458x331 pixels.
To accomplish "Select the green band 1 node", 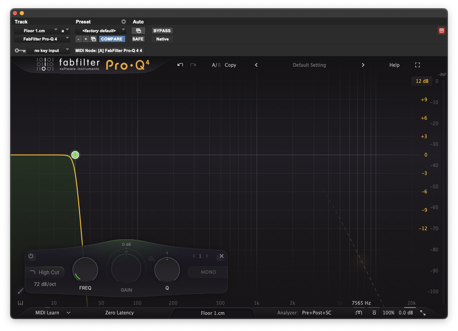I will point(75,155).
